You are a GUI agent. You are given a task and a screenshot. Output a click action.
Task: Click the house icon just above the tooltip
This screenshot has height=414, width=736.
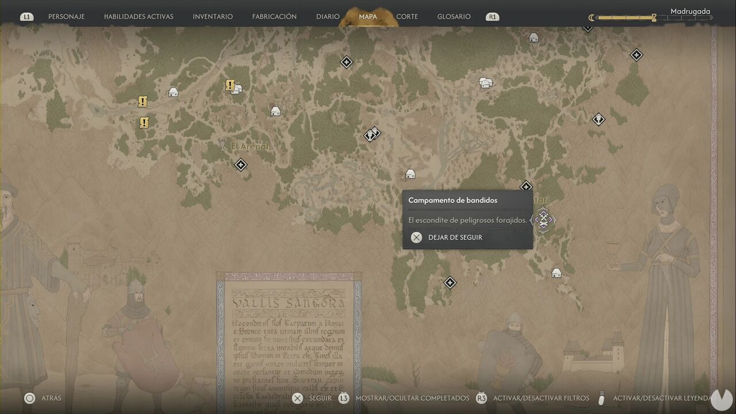[x=410, y=174]
